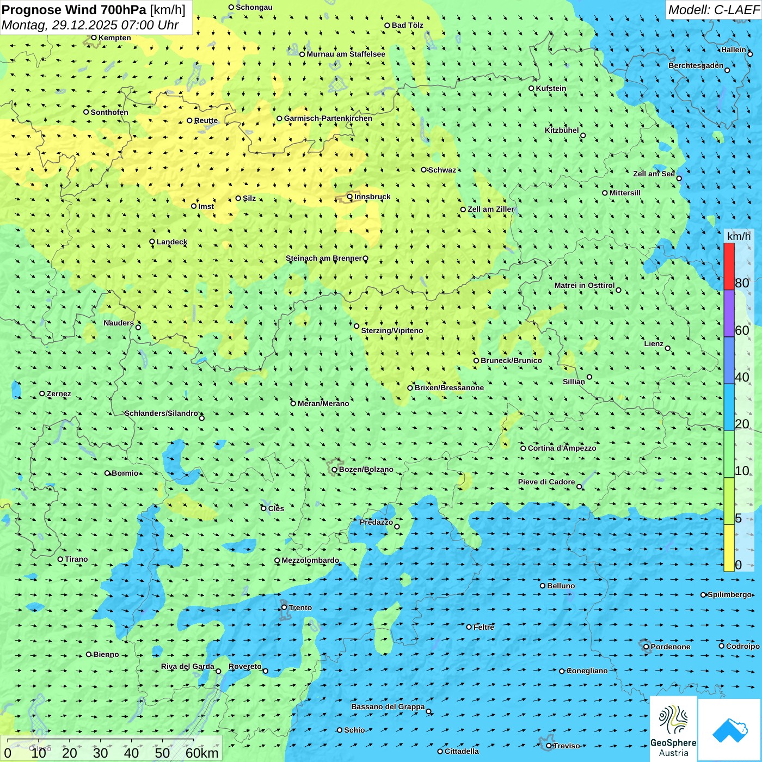This screenshot has width=762, height=762.
Task: Click the Belluno city marker
Action: (x=543, y=586)
